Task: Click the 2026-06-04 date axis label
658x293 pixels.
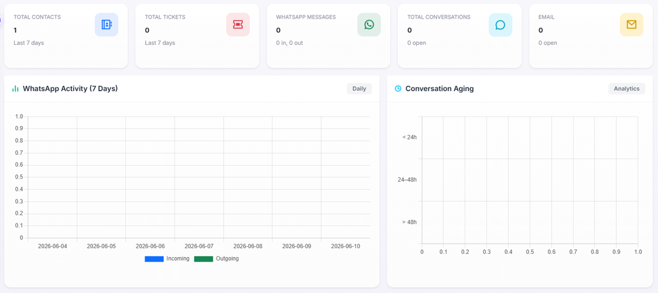Action: click(x=53, y=246)
